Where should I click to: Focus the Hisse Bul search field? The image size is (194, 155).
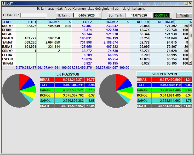pyautogui.click(x=33, y=15)
